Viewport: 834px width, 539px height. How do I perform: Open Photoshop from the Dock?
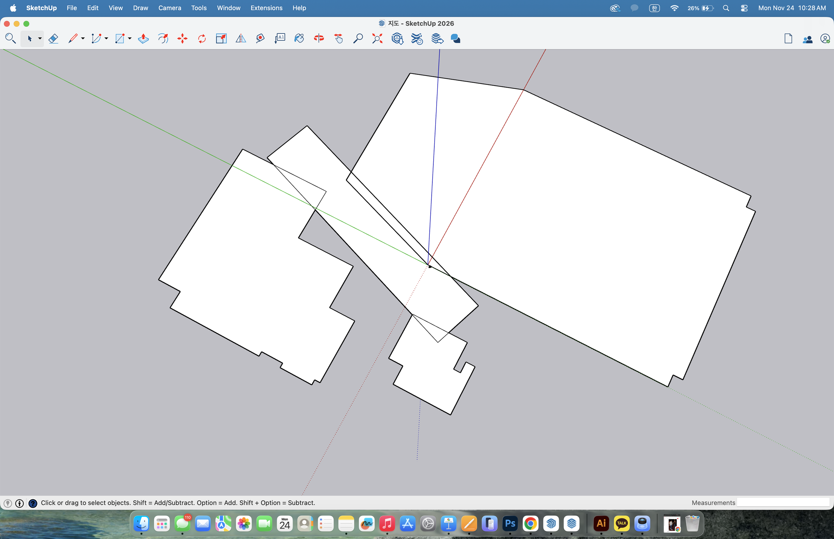510,524
